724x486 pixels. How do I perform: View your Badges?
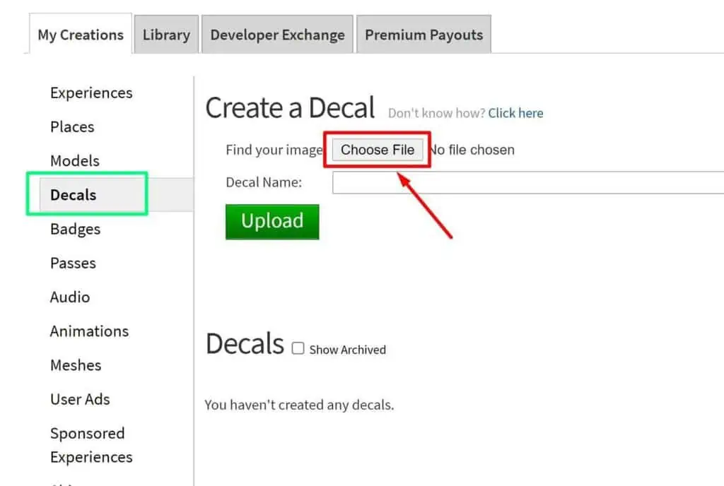point(74,229)
